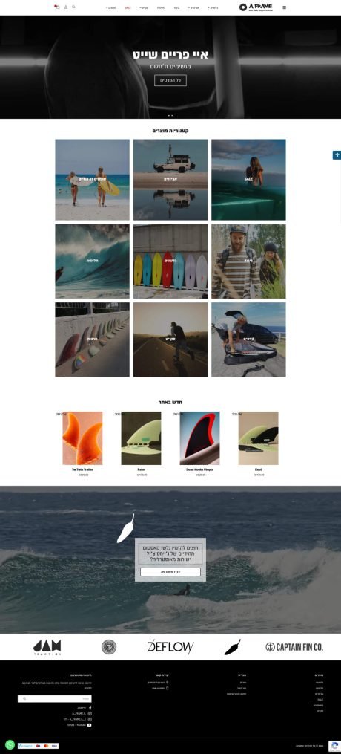Viewport: 341px width, 754px height.
Task: Open the colorful surfboards category tile
Action: [170, 261]
